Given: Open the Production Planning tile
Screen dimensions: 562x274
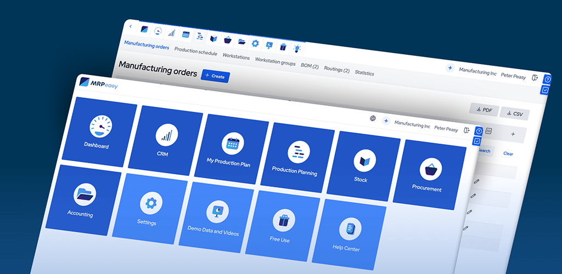Looking at the screenshot, I should point(297,158).
